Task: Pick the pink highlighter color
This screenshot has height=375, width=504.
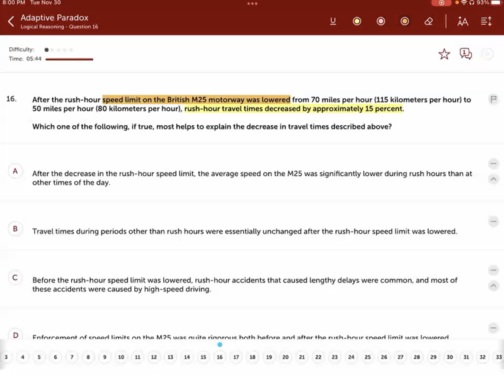Action: pyautogui.click(x=381, y=21)
